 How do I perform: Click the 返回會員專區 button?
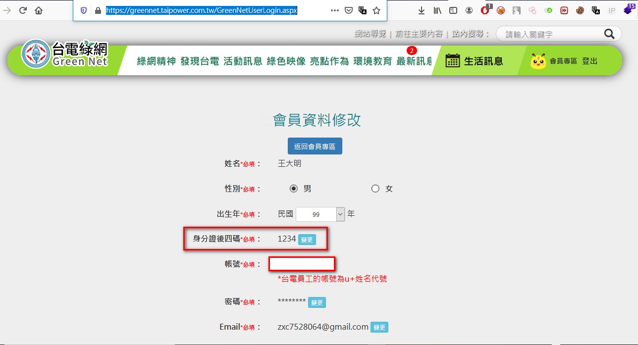click(x=315, y=146)
